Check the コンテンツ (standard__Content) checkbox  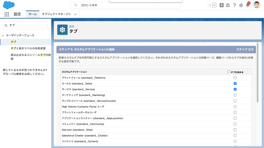point(235,141)
